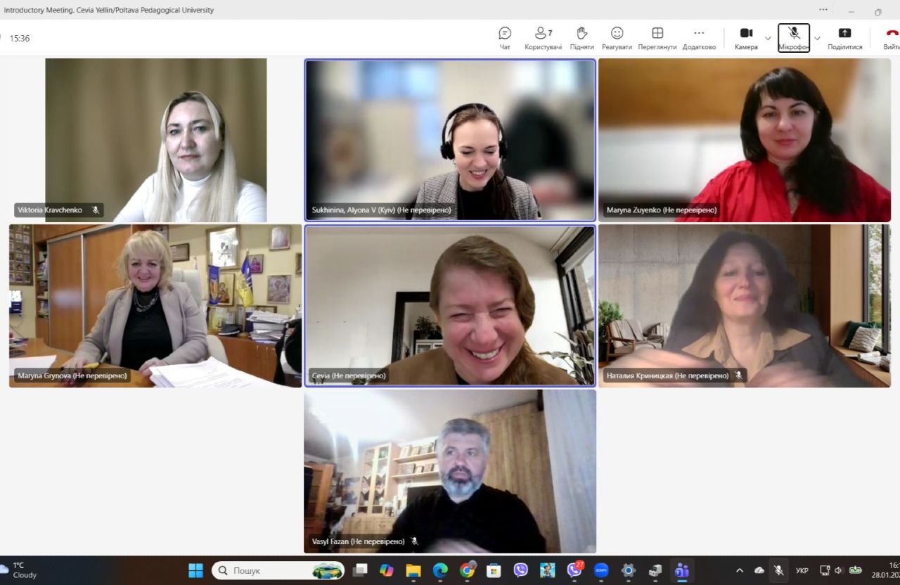Open the Чат (Chat) panel
This screenshot has width=900, height=585.
pos(504,38)
